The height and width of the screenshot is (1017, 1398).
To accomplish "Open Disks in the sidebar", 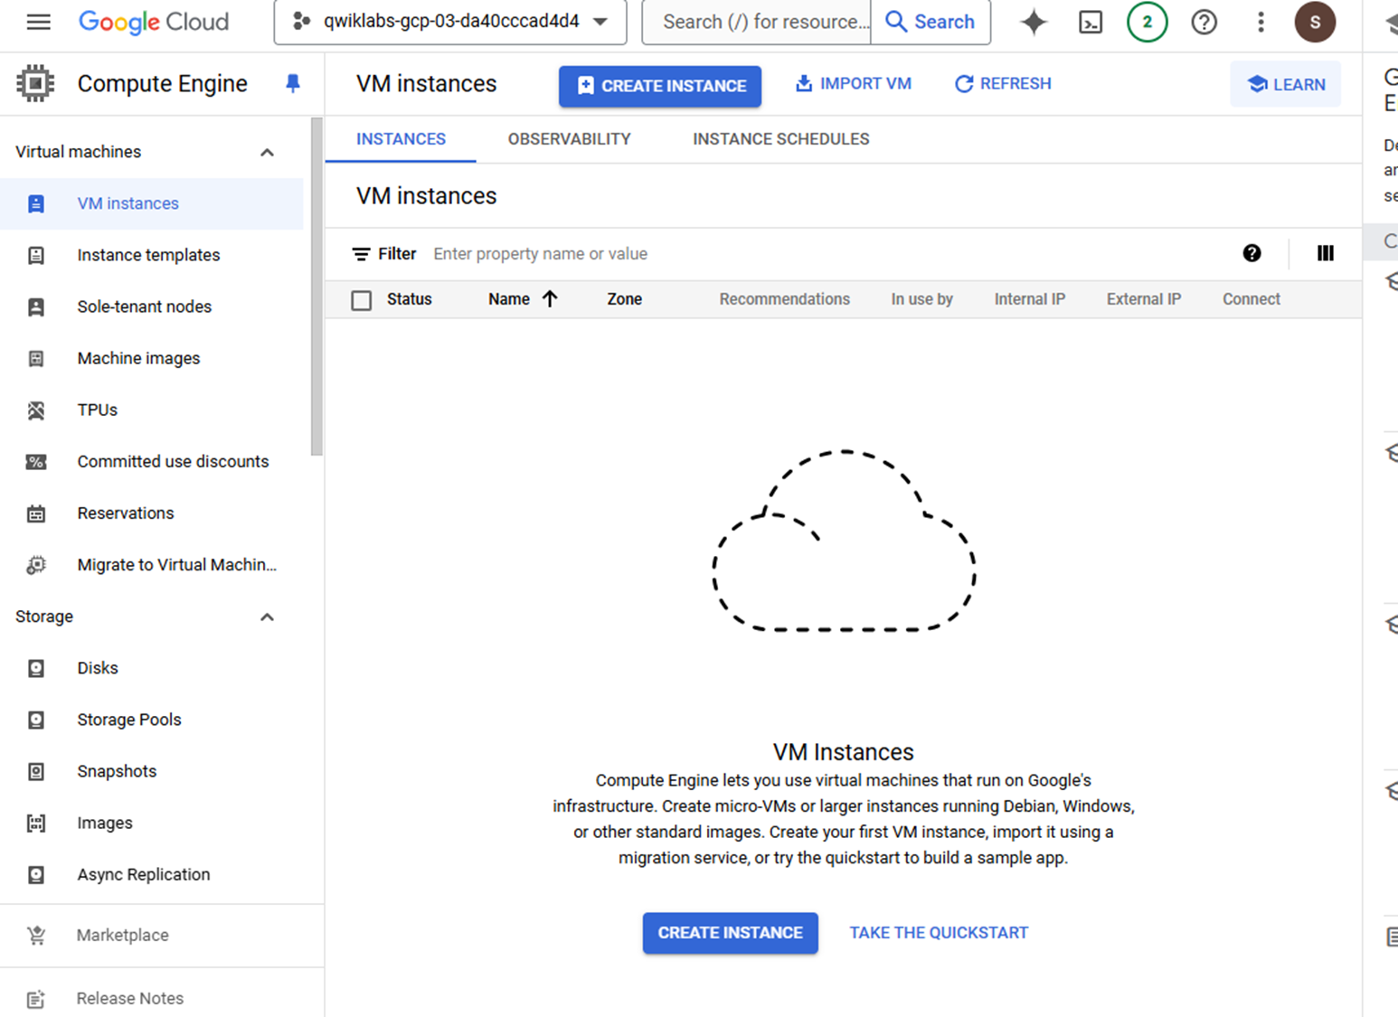I will click(98, 668).
